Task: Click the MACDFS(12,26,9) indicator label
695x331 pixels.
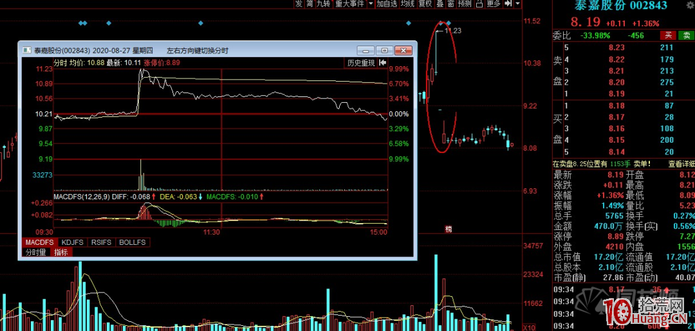Action: pos(82,197)
